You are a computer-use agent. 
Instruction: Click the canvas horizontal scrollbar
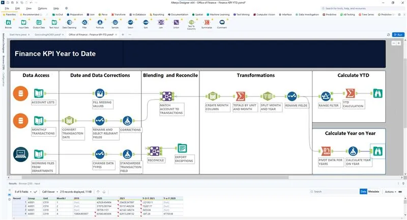click(155, 178)
